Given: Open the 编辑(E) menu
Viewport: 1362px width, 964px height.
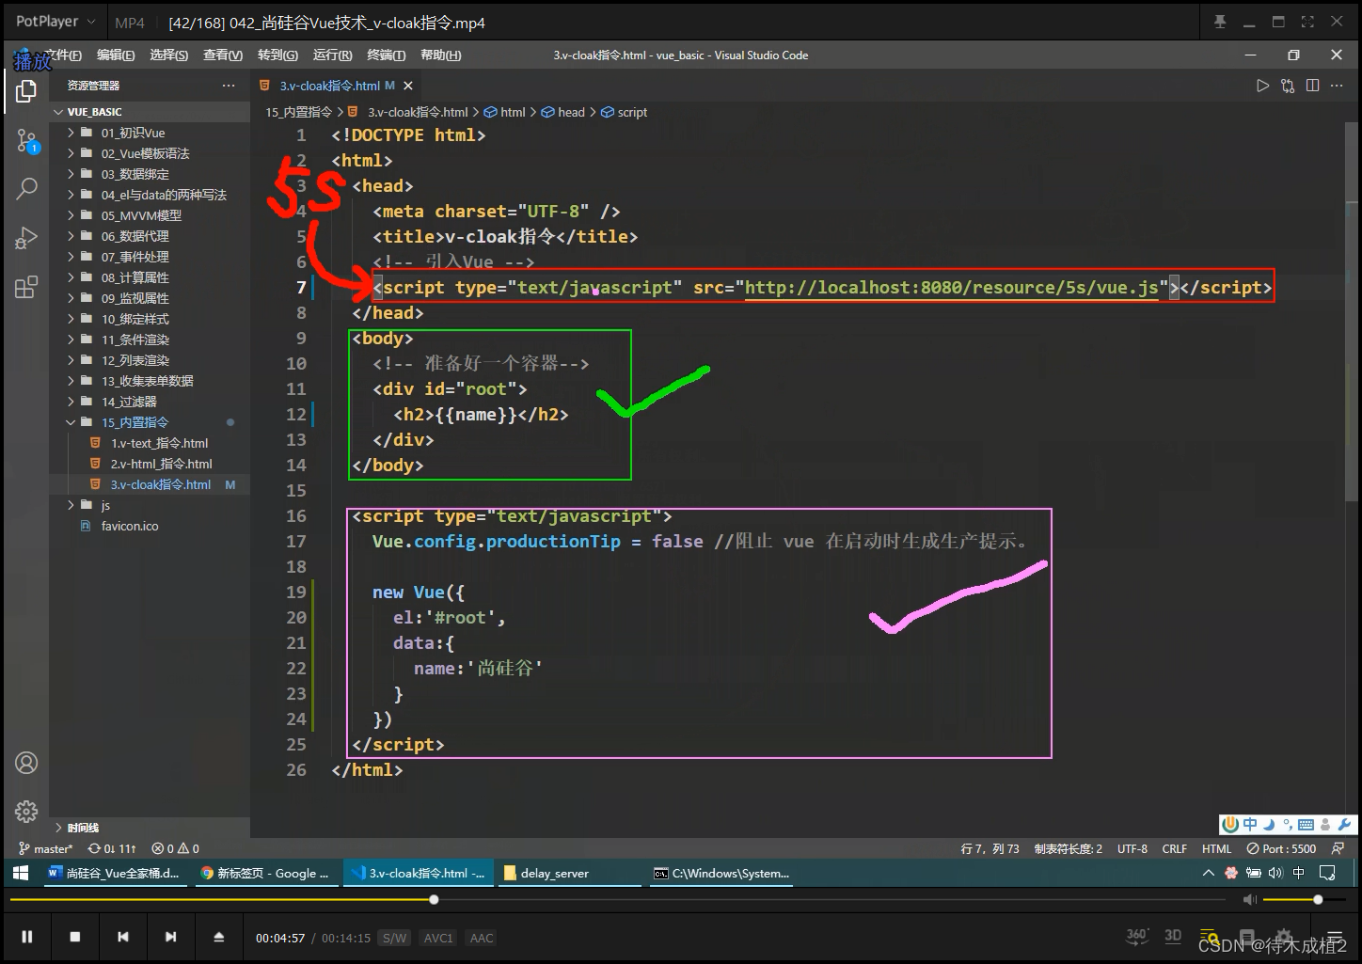Looking at the screenshot, I should (116, 55).
